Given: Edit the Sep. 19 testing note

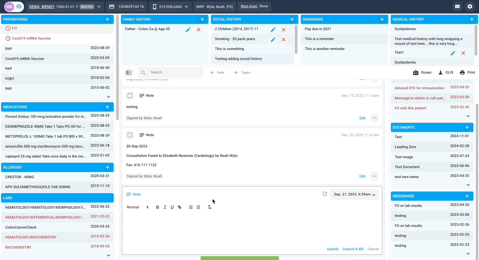Looking at the screenshot, I should pos(362,118).
